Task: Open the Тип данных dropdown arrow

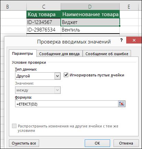Action: [x=58, y=76]
